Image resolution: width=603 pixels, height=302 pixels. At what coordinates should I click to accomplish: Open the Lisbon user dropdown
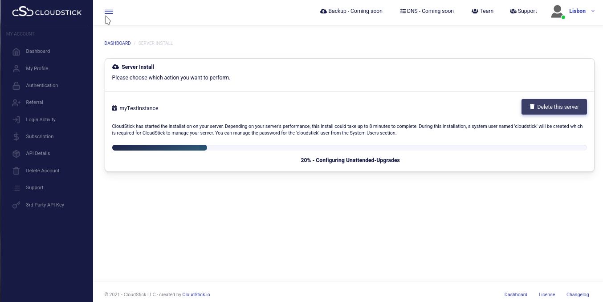coord(581,11)
